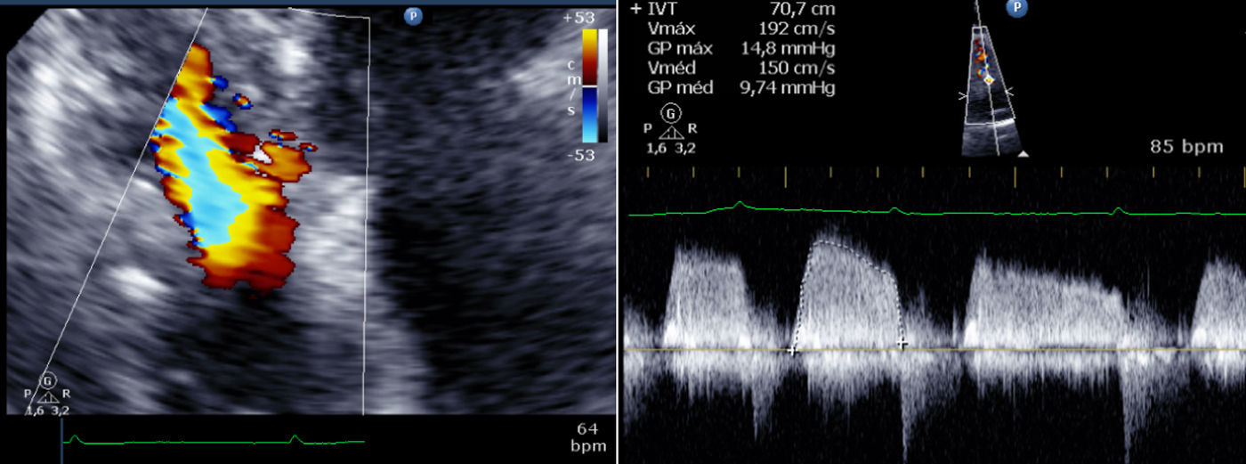The image size is (1246, 464).
Task: Select the left caliper cross on the baseline
Action: point(792,350)
